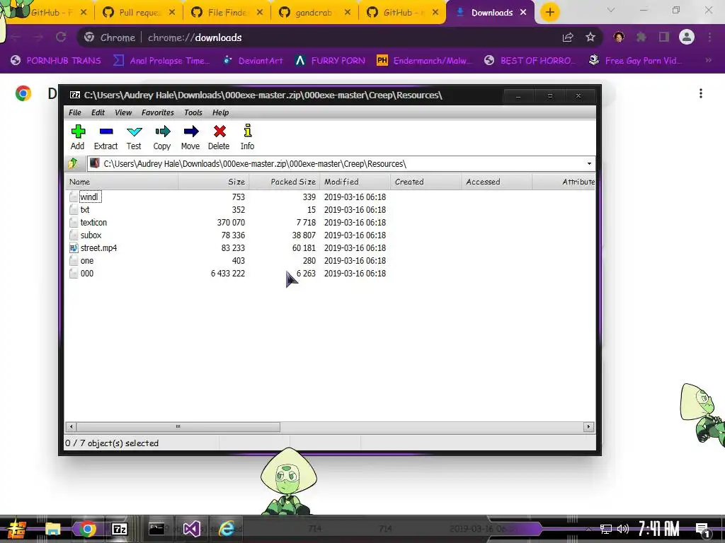Open the View menu
Image resolution: width=725 pixels, height=543 pixels.
tap(123, 112)
